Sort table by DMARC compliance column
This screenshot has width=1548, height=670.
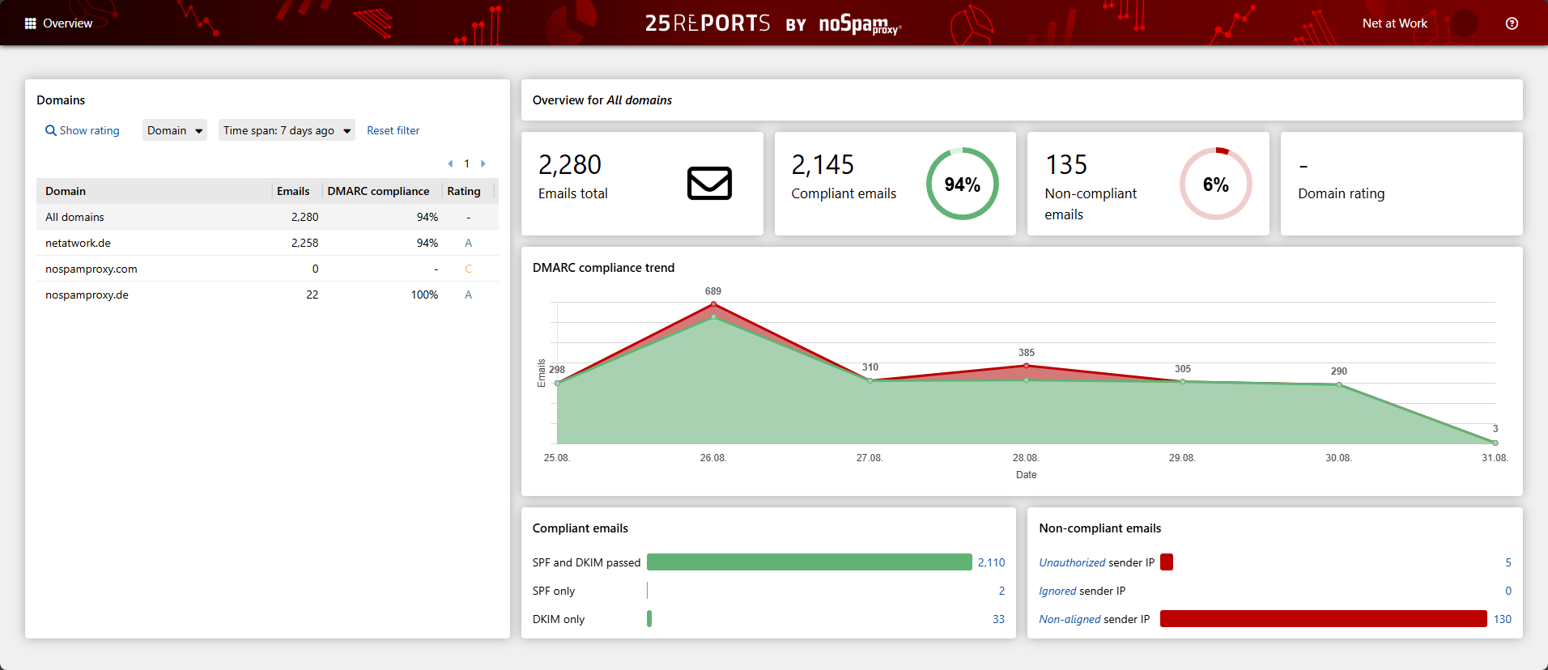tap(378, 191)
